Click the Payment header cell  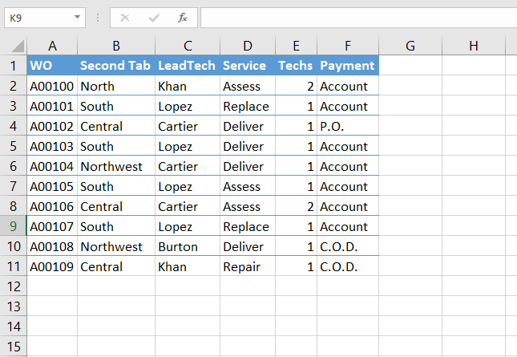(348, 65)
